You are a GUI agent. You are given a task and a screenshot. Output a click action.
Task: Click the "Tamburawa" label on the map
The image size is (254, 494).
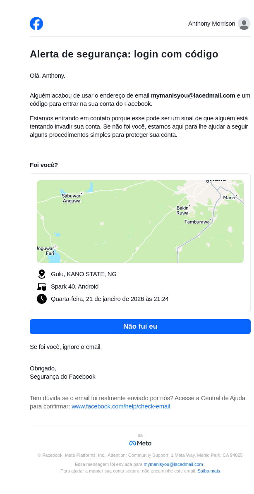tap(197, 222)
